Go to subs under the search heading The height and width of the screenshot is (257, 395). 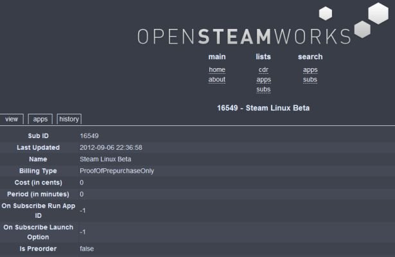click(x=310, y=80)
